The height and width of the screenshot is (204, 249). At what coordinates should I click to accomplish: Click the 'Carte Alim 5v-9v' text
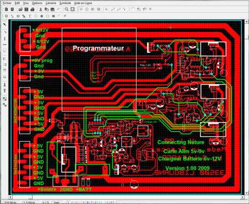[184, 151]
